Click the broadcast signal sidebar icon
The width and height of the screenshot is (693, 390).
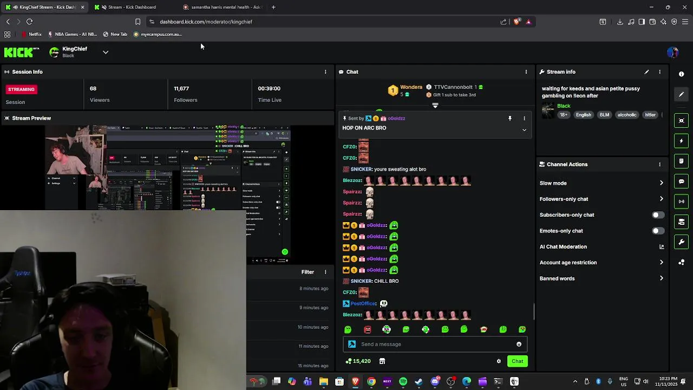point(682,201)
